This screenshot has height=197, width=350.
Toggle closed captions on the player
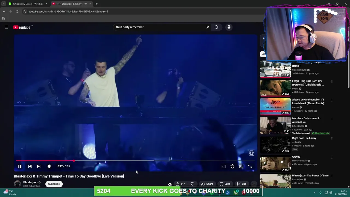224,166
